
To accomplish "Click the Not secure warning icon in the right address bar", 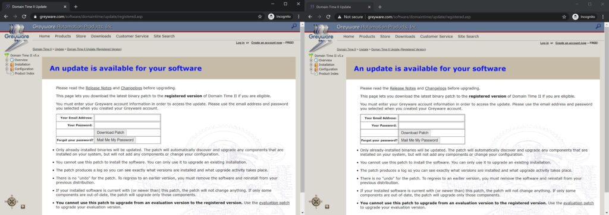I will (x=340, y=17).
